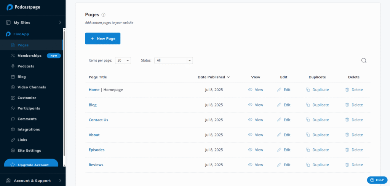Click the search magnifier icon
The image size is (390, 186).
point(364,60)
